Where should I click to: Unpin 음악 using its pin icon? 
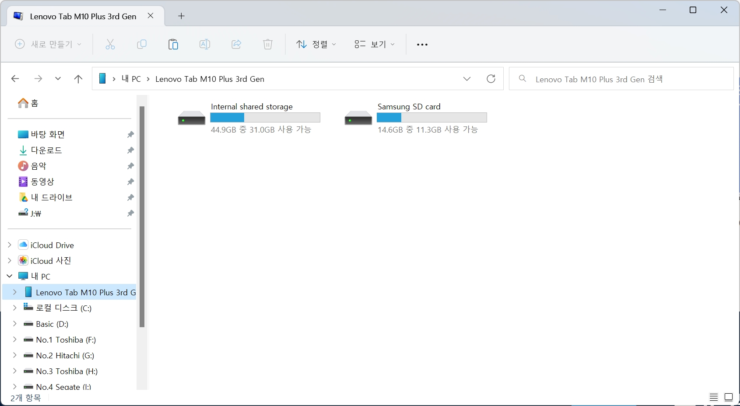coord(130,166)
